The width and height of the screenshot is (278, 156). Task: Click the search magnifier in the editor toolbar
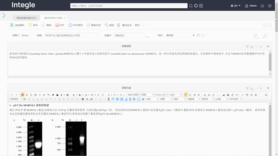(87, 99)
